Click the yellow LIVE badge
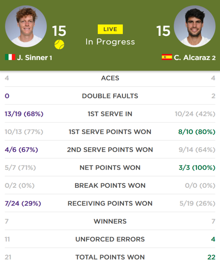Screen dimensions: 220x260 click(x=110, y=29)
